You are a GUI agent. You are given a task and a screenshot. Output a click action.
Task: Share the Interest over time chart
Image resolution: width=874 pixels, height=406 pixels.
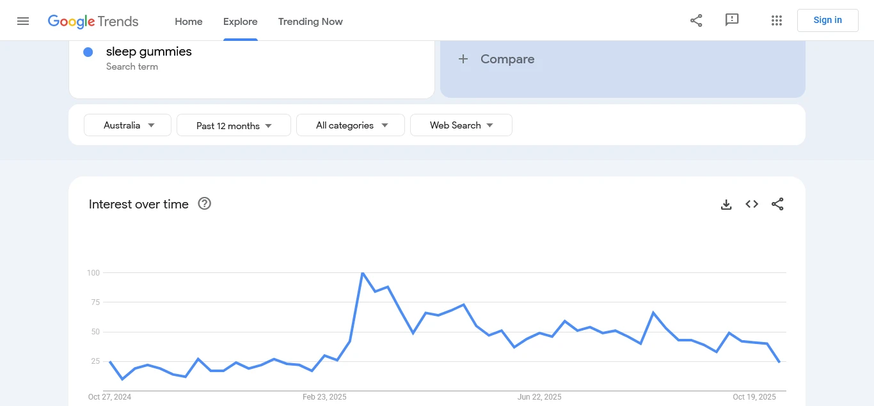click(x=777, y=205)
